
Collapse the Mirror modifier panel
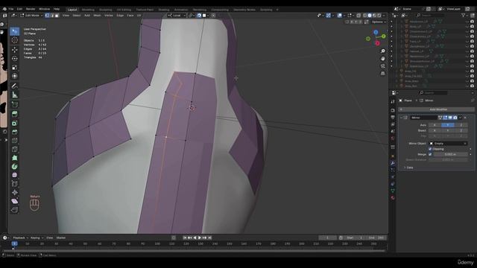tap(402, 118)
